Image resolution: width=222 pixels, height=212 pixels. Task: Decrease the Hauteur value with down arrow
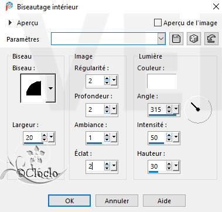pyautogui.click(x=169, y=169)
